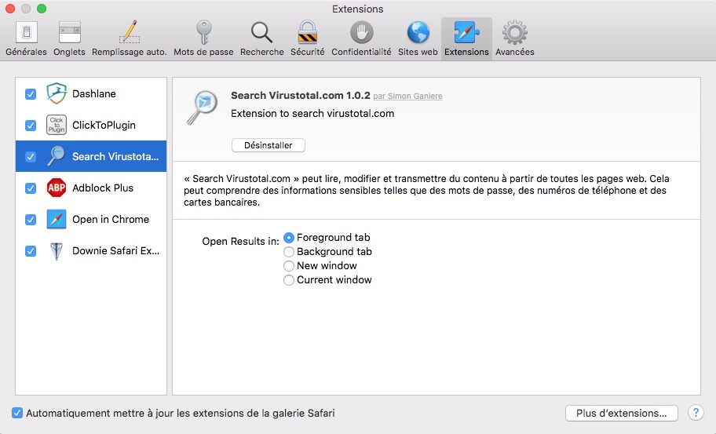Image resolution: width=716 pixels, height=434 pixels.
Task: Uncheck the Downie Safari Extension checkbox
Action: [x=31, y=251]
